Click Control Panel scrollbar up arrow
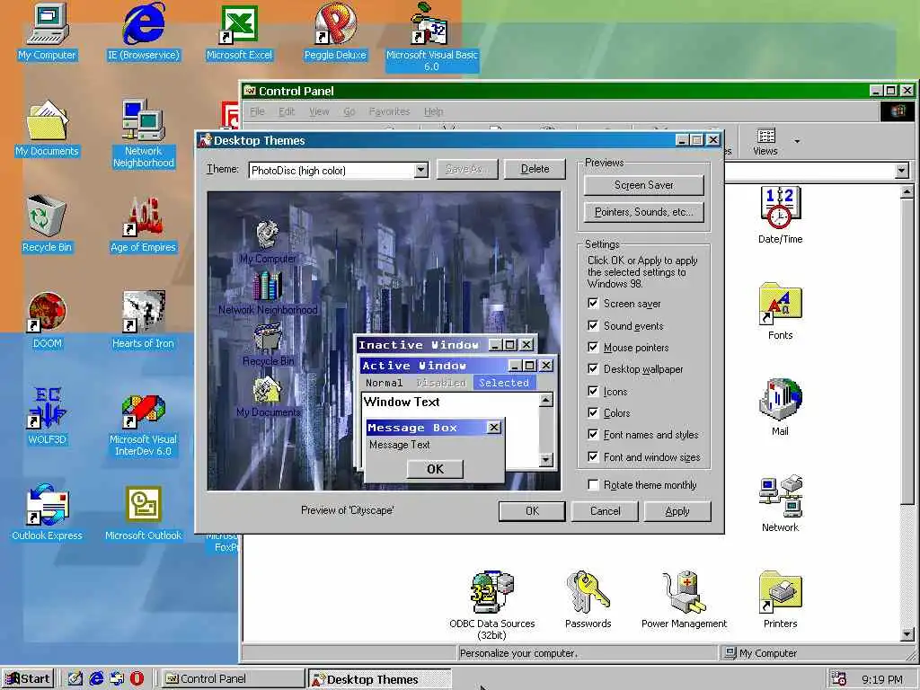Image resolution: width=920 pixels, height=690 pixels. click(907, 192)
